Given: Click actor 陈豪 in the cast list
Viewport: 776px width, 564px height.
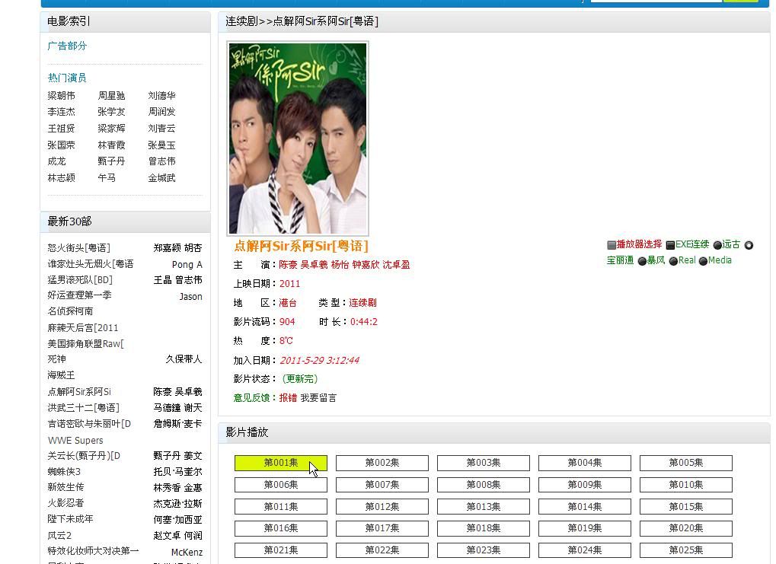Looking at the screenshot, I should pyautogui.click(x=288, y=265).
